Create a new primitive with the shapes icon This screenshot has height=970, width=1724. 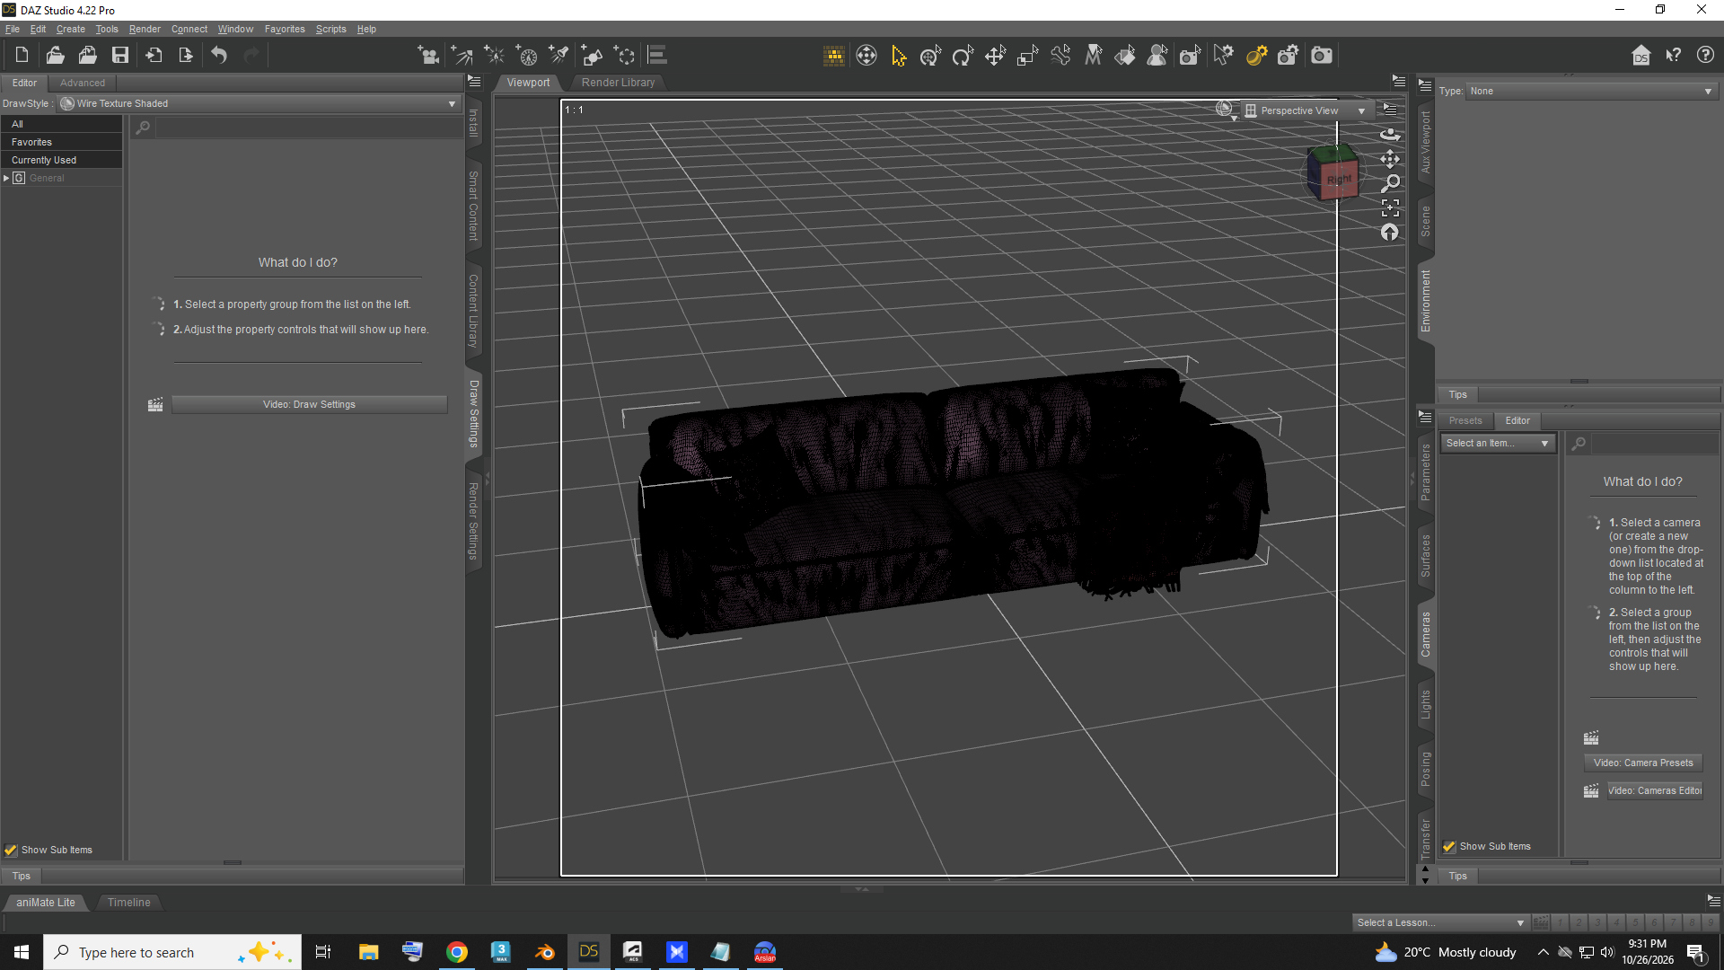tap(592, 56)
